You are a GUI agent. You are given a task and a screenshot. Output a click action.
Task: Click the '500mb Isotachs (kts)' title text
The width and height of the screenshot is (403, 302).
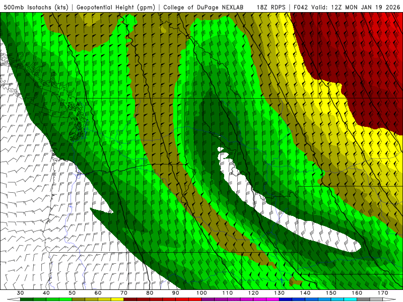point(36,7)
